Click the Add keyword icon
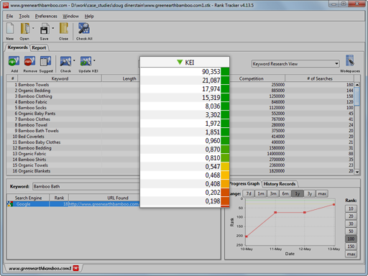The image size is (368, 276). [x=14, y=61]
